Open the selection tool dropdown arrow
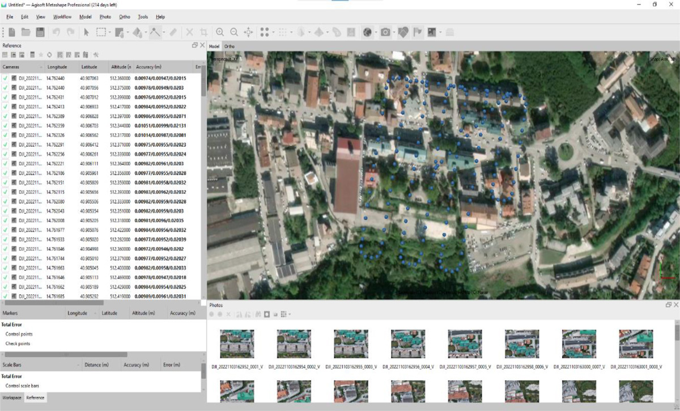Screen dimensions: 680x411 [109, 32]
